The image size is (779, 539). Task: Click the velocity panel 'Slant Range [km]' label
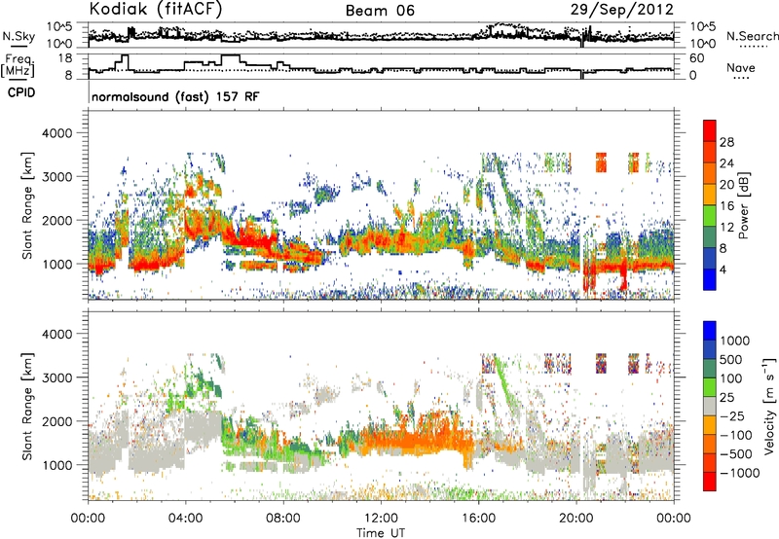tap(27, 407)
